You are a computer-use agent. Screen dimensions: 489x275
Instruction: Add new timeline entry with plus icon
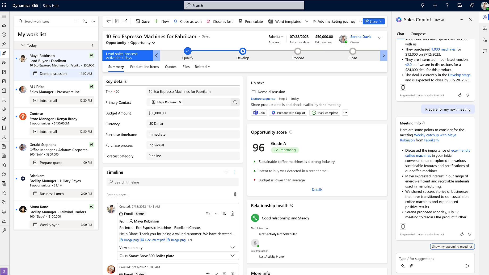tap(226, 172)
